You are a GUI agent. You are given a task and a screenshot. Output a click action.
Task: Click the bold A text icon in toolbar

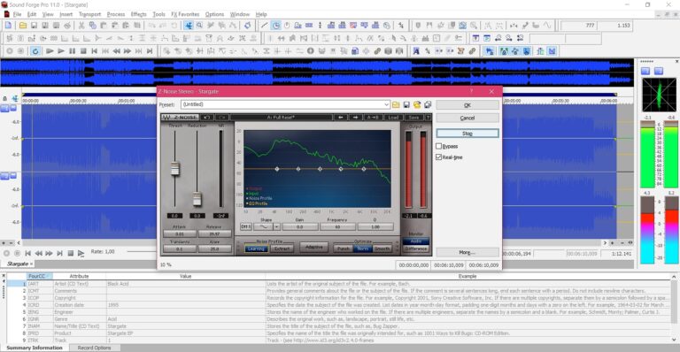416,51
